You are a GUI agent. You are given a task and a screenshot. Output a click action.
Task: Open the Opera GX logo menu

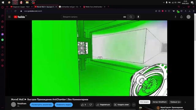tap(2, 7)
